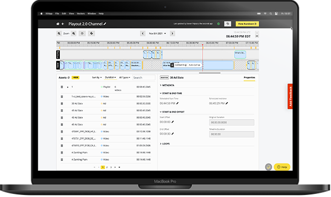
Task: Open the Nov 5th 2021 date dropdown
Action: [157, 34]
